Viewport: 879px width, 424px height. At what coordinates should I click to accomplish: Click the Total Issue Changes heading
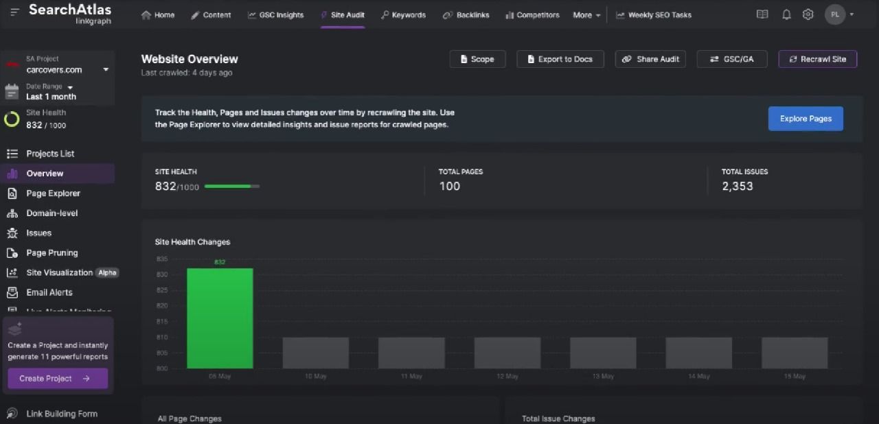(558, 419)
